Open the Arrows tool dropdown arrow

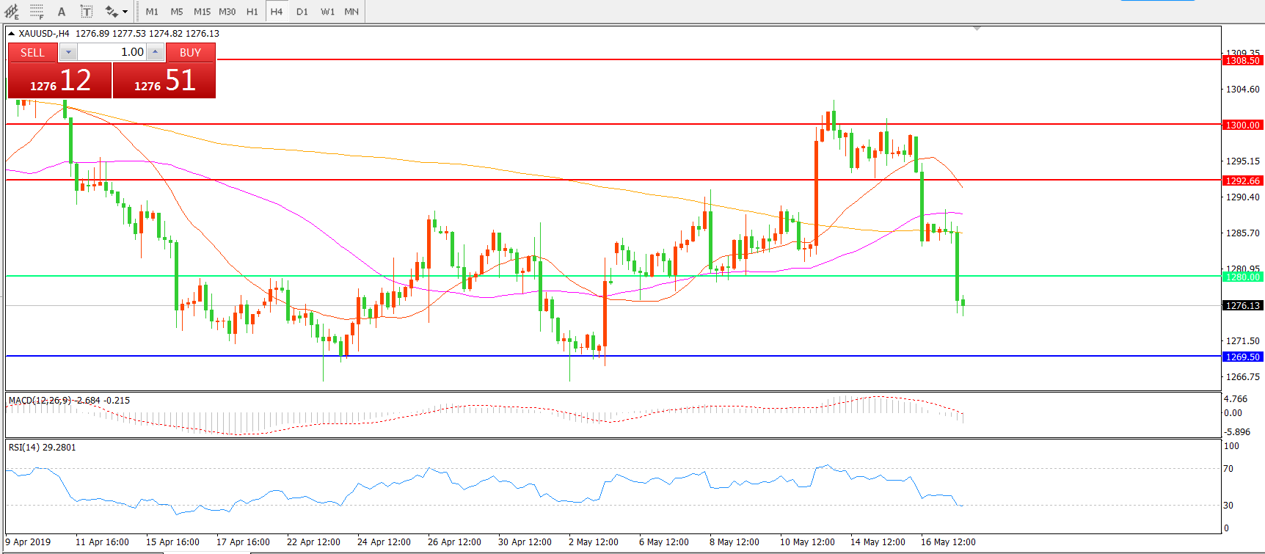point(125,12)
